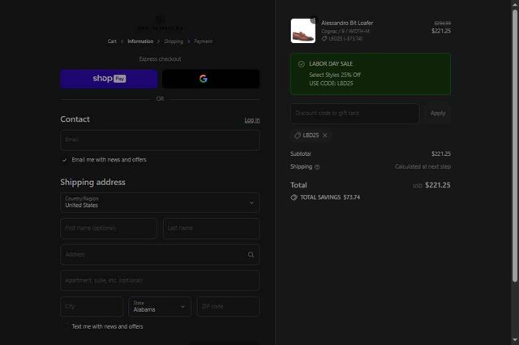The image size is (519, 345).
Task: Click the Last name field
Action: [211, 228]
